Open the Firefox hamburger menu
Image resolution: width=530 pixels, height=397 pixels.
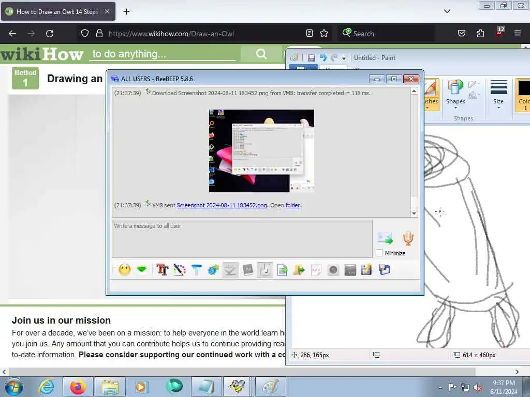point(518,33)
